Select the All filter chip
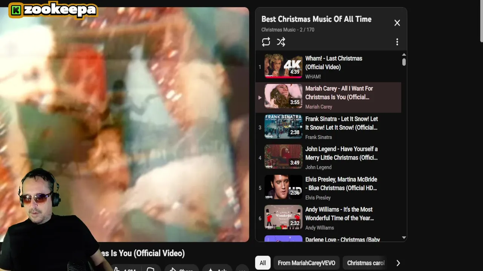 click(263, 263)
